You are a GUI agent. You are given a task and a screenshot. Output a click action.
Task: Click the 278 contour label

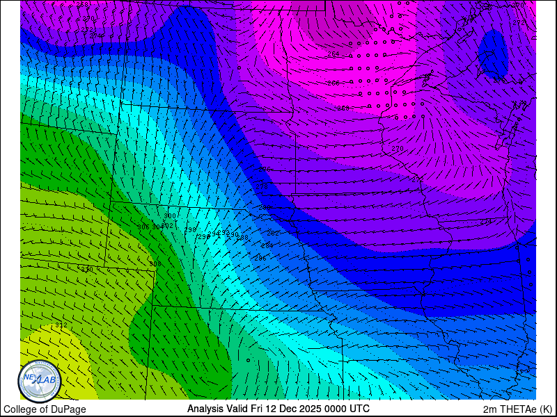262,186
